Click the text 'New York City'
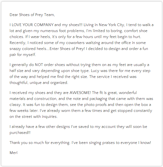 click(x=112, y=25)
